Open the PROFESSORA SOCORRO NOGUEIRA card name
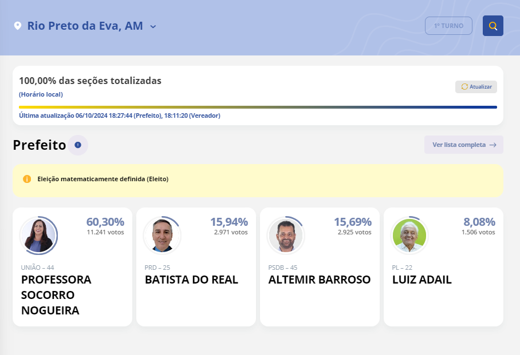The width and height of the screenshot is (520, 355). (x=56, y=295)
